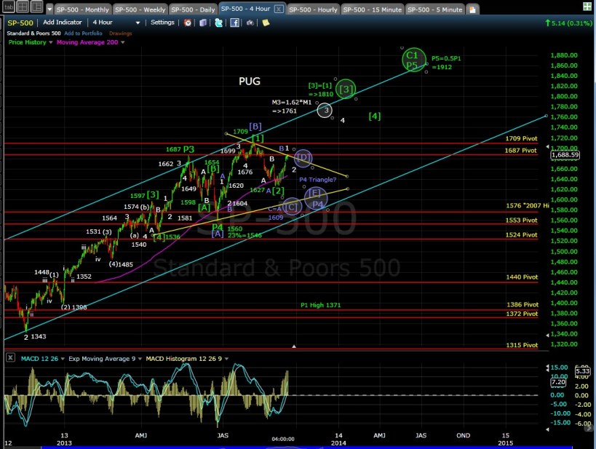Click the tab view mode icon
596x449 pixels.
(x=8, y=7)
